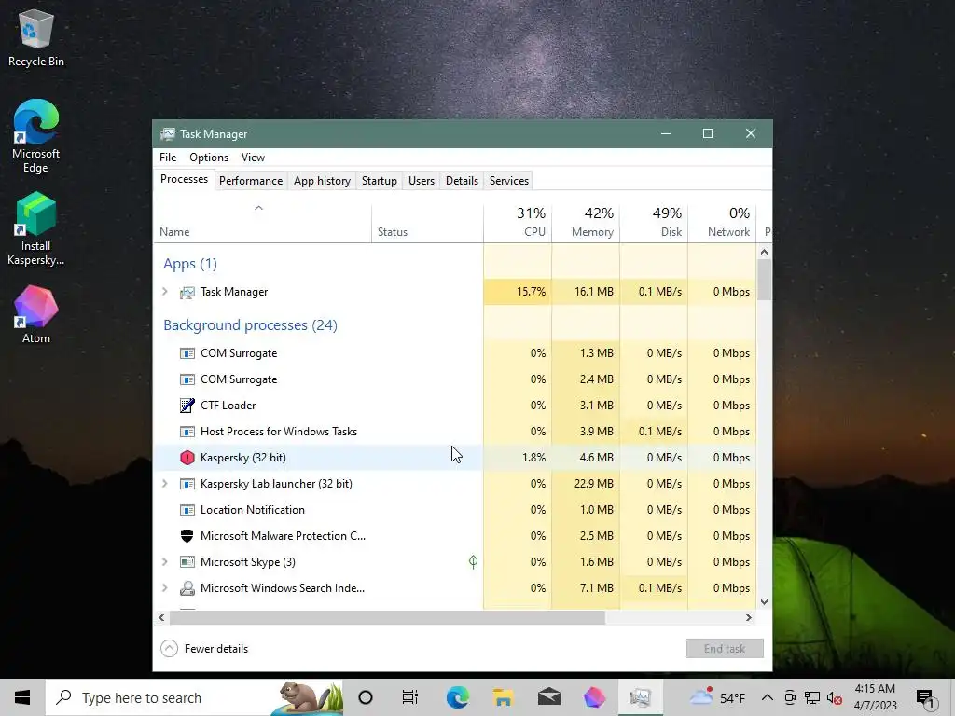Screen dimensions: 955x716
Task: Sort processes by Memory column
Action: [x=586, y=224]
